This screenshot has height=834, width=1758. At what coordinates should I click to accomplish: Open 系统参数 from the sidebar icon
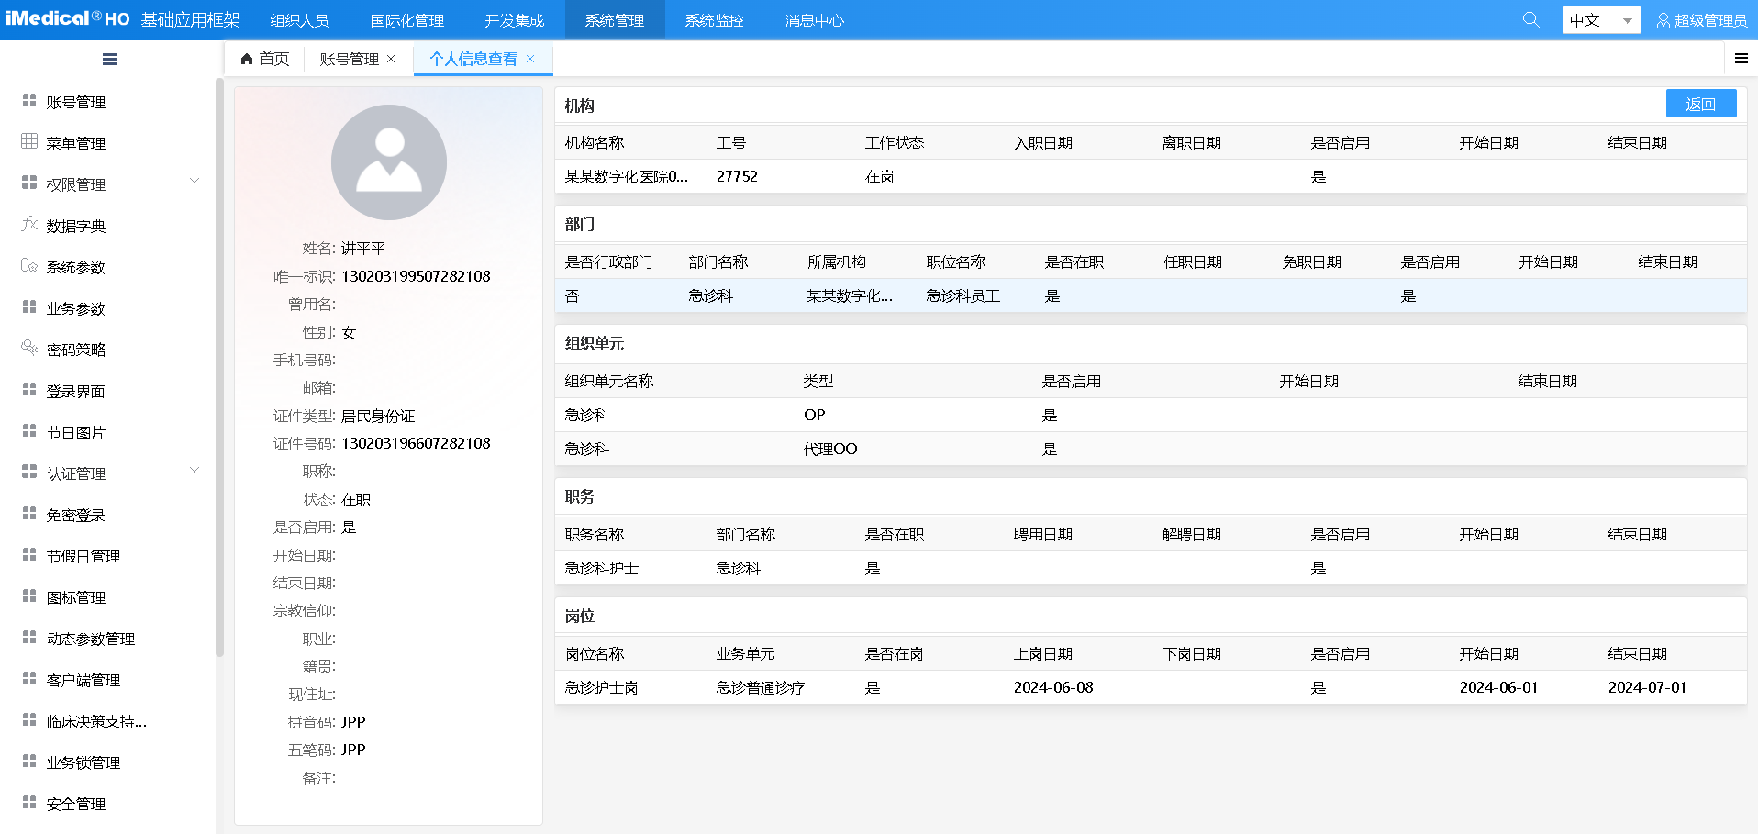28,266
